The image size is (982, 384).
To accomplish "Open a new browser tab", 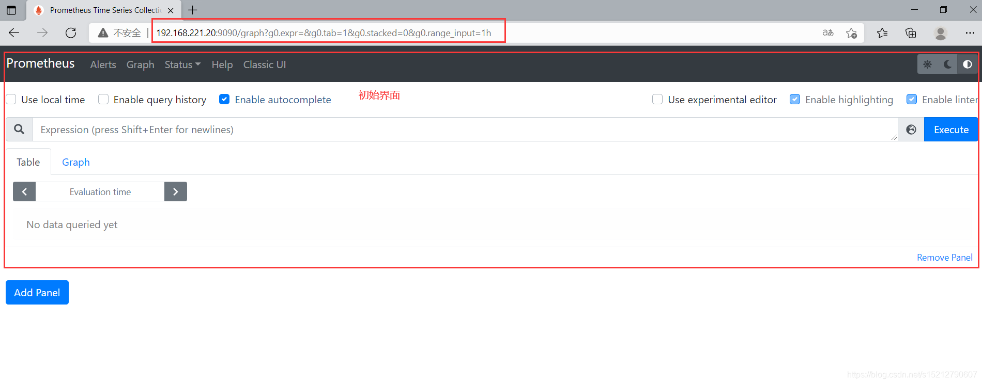I will 193,10.
